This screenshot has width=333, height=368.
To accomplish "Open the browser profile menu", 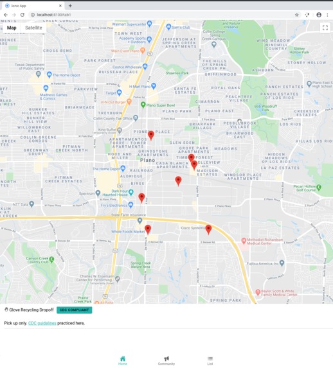I will [x=319, y=15].
